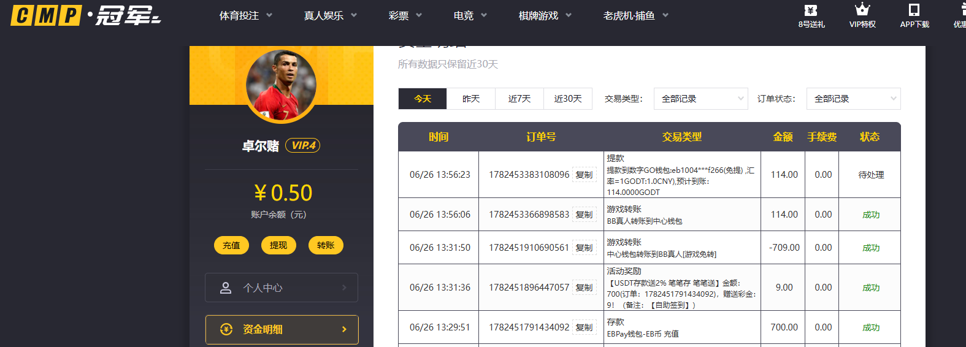
Task: Click the timestamp 06/26 13:56:23
Action: (440, 175)
